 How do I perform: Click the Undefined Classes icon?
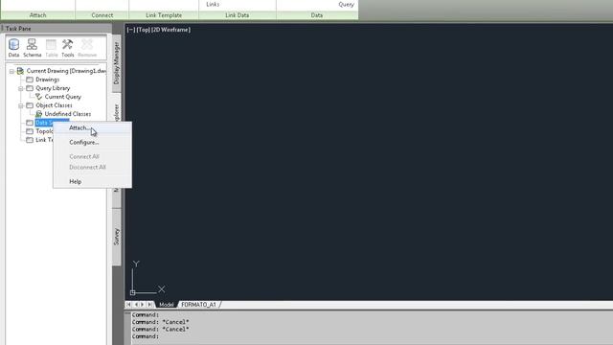pos(38,114)
